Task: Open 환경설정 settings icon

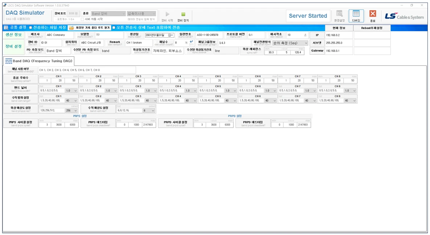Action: coord(340,14)
